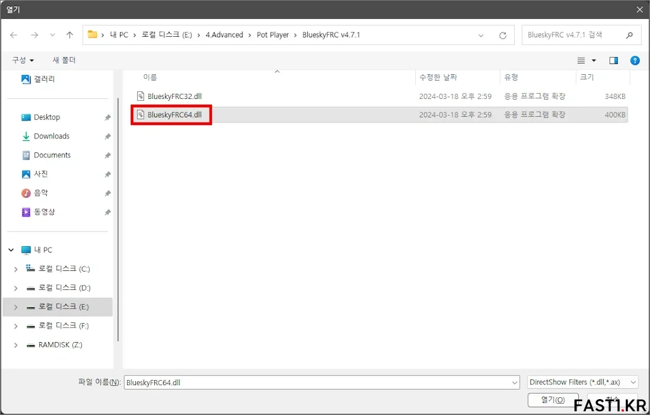This screenshot has width=650, height=415.
Task: Toggle the preview pane
Action: point(614,60)
